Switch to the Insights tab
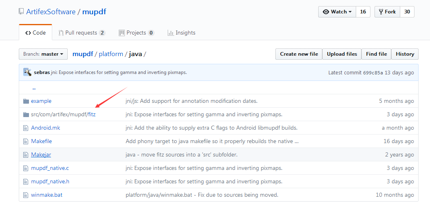 point(182,33)
